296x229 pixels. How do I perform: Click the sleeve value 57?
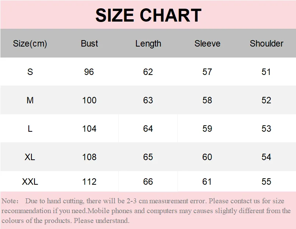[207, 72]
